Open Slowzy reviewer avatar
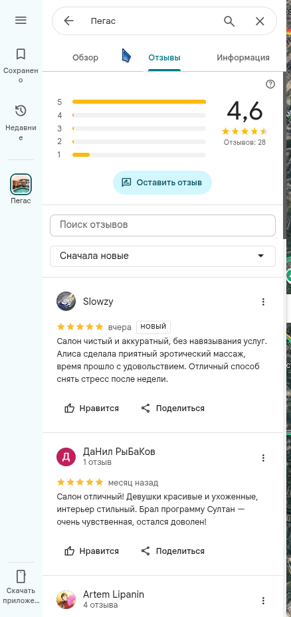 tap(66, 302)
